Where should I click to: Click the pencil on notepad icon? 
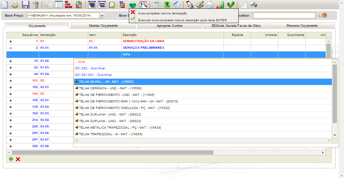click(x=200, y=5)
